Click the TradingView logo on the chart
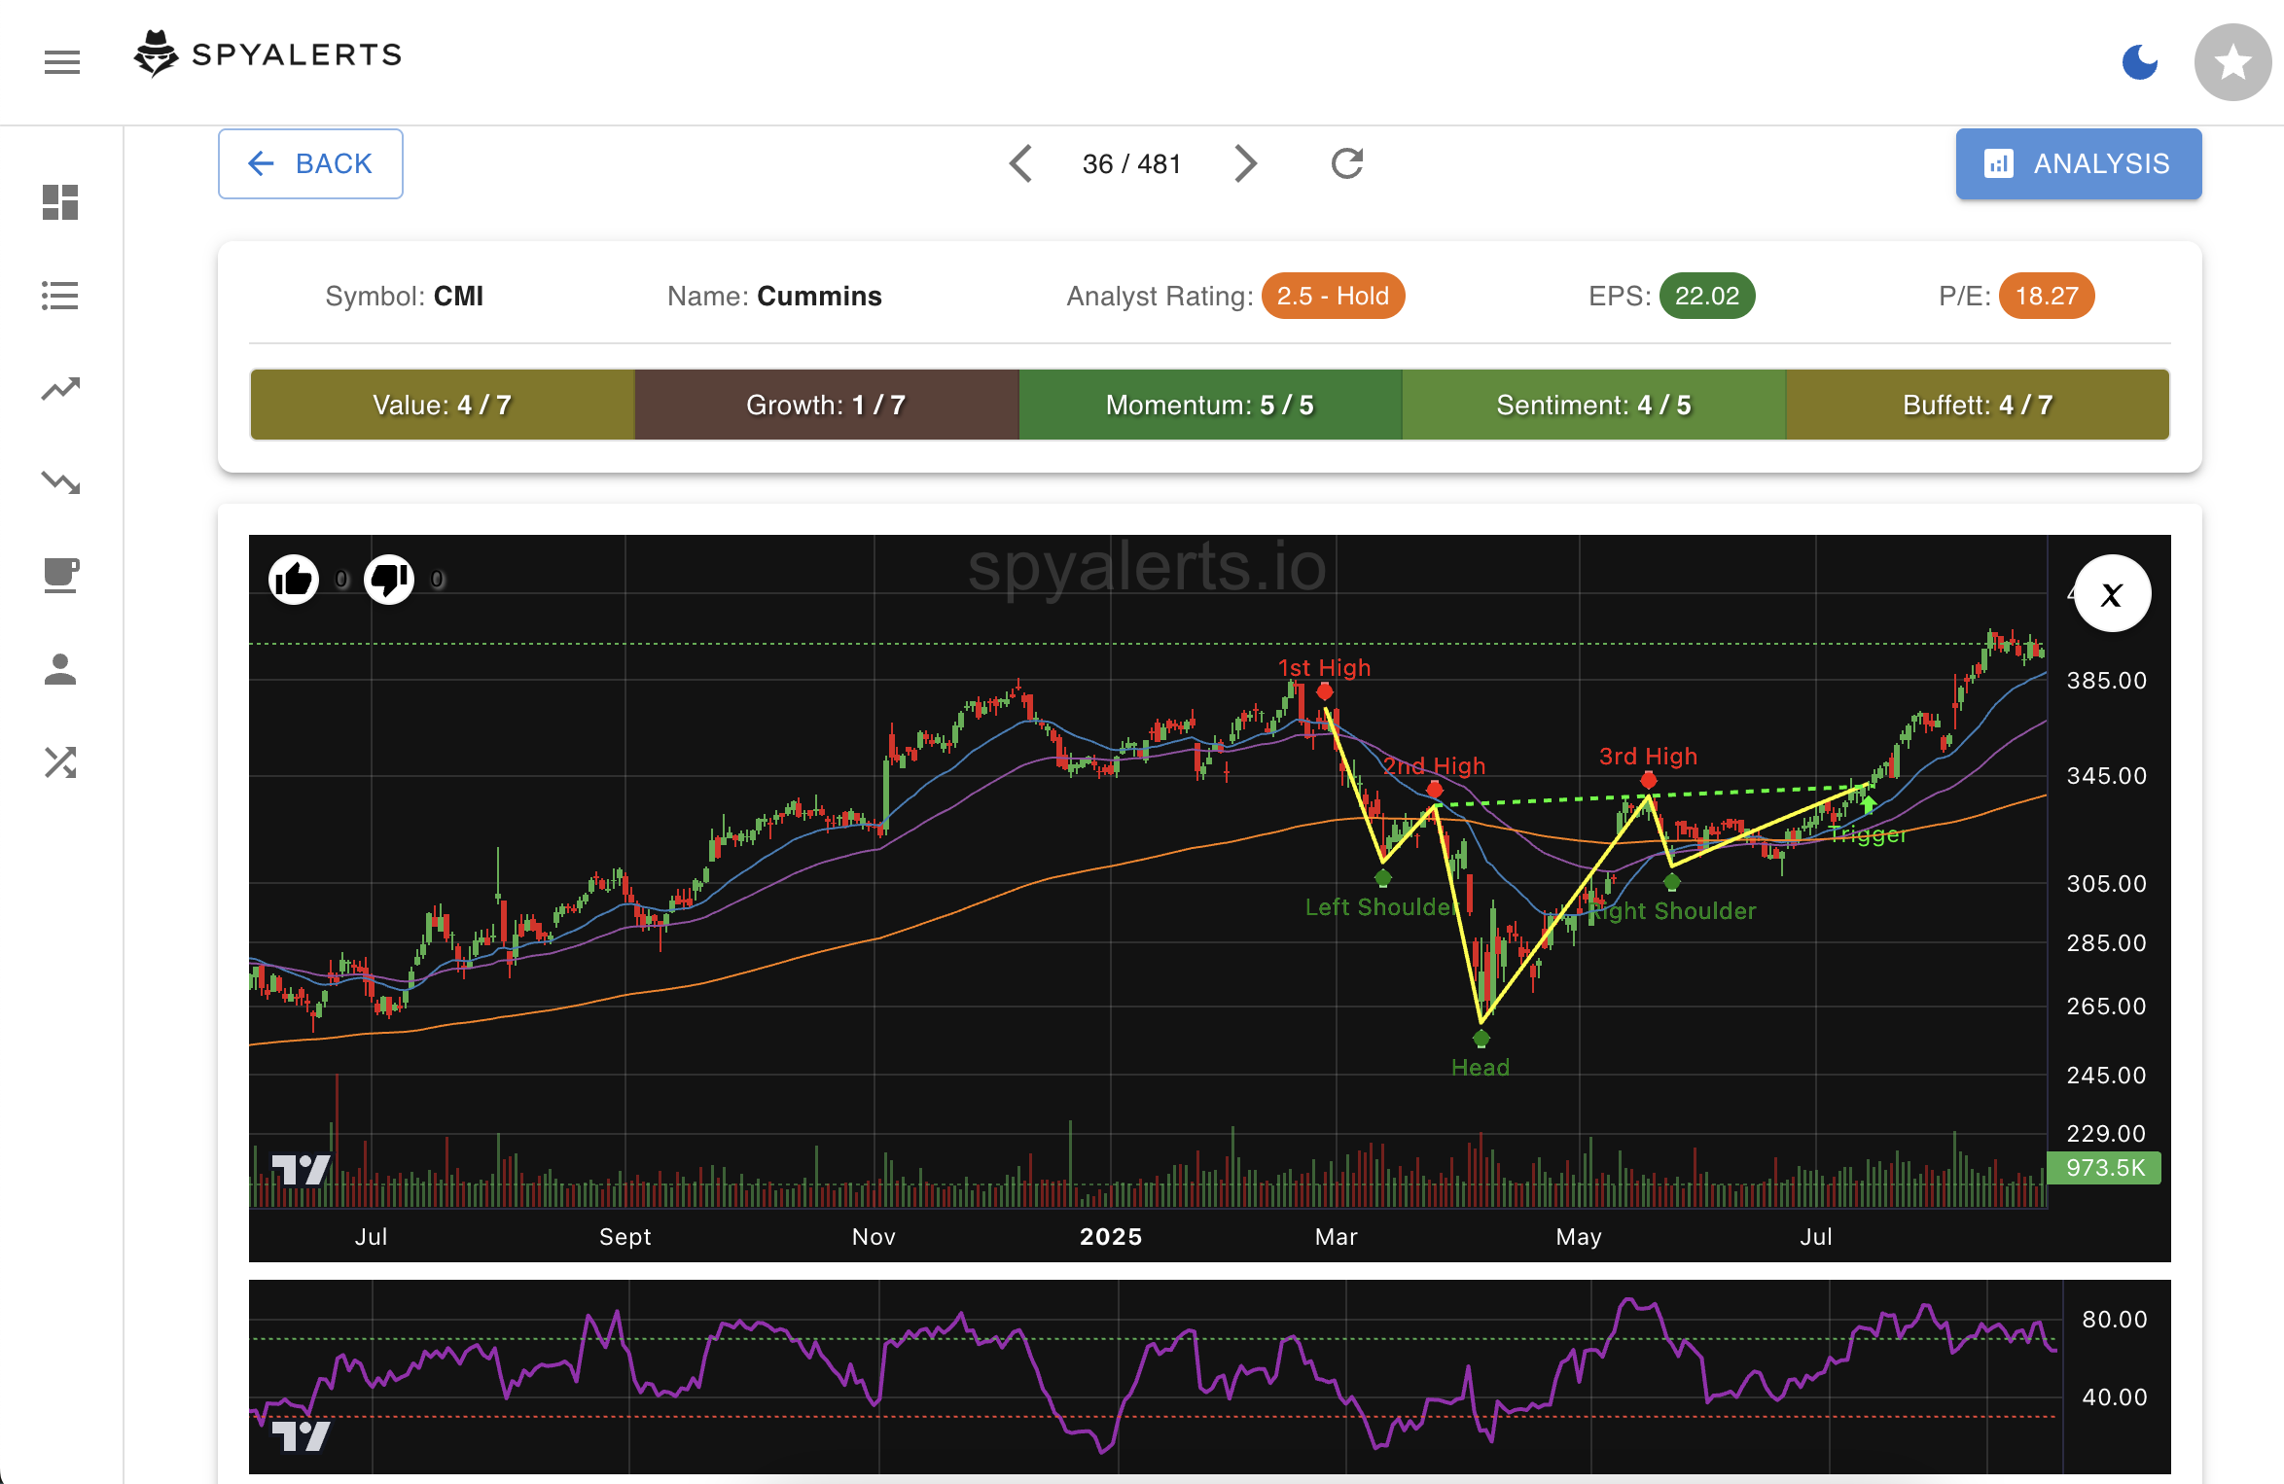Image resolution: width=2284 pixels, height=1484 pixels. pyautogui.click(x=302, y=1170)
